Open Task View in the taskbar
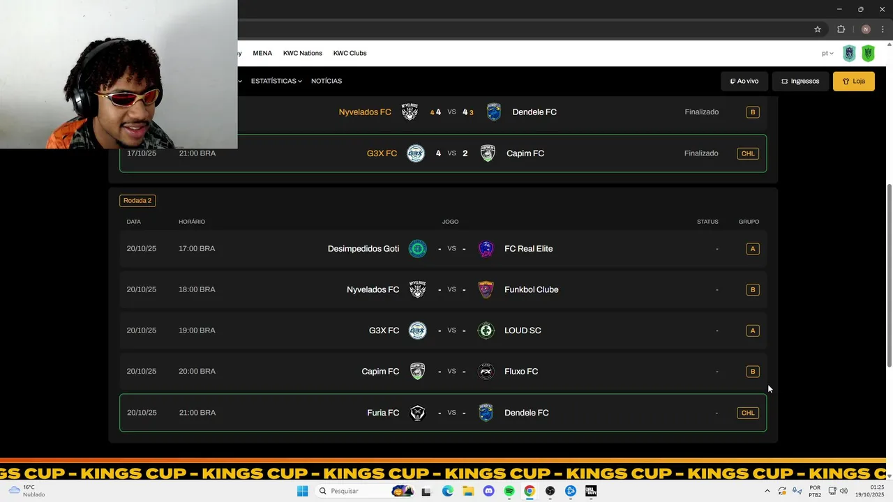 pyautogui.click(x=426, y=491)
